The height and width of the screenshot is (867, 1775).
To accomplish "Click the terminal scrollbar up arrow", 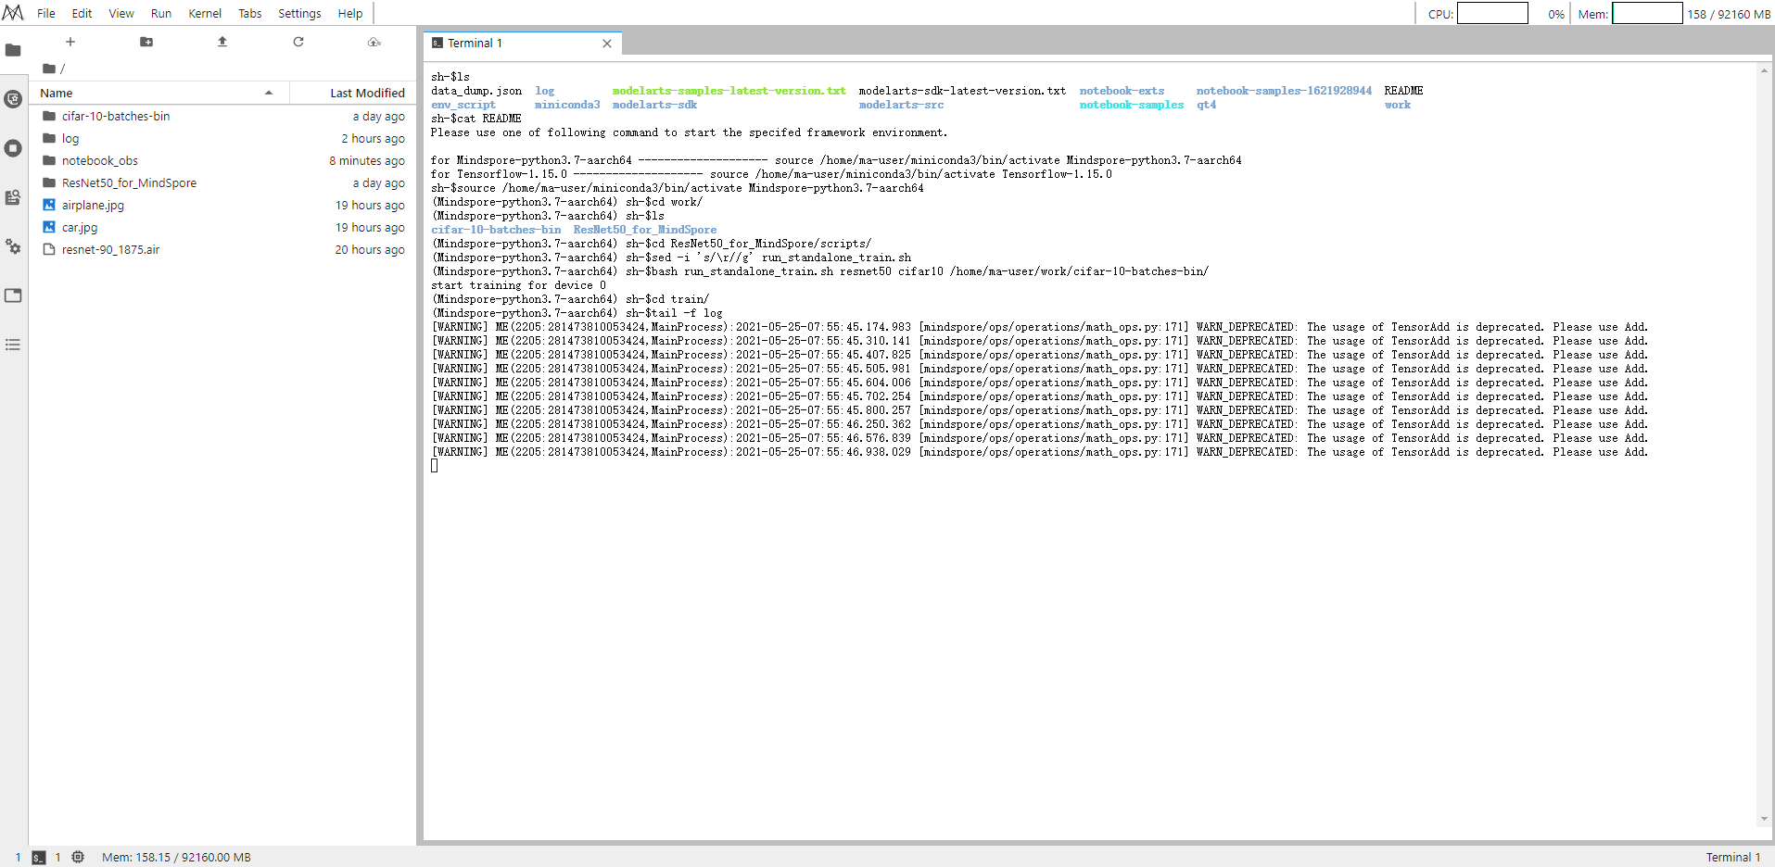I will (1764, 70).
